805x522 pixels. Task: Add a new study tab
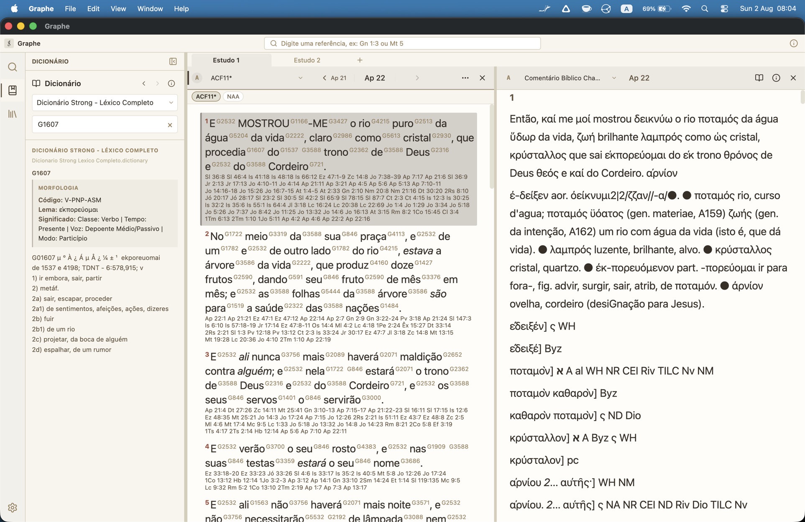[360, 60]
